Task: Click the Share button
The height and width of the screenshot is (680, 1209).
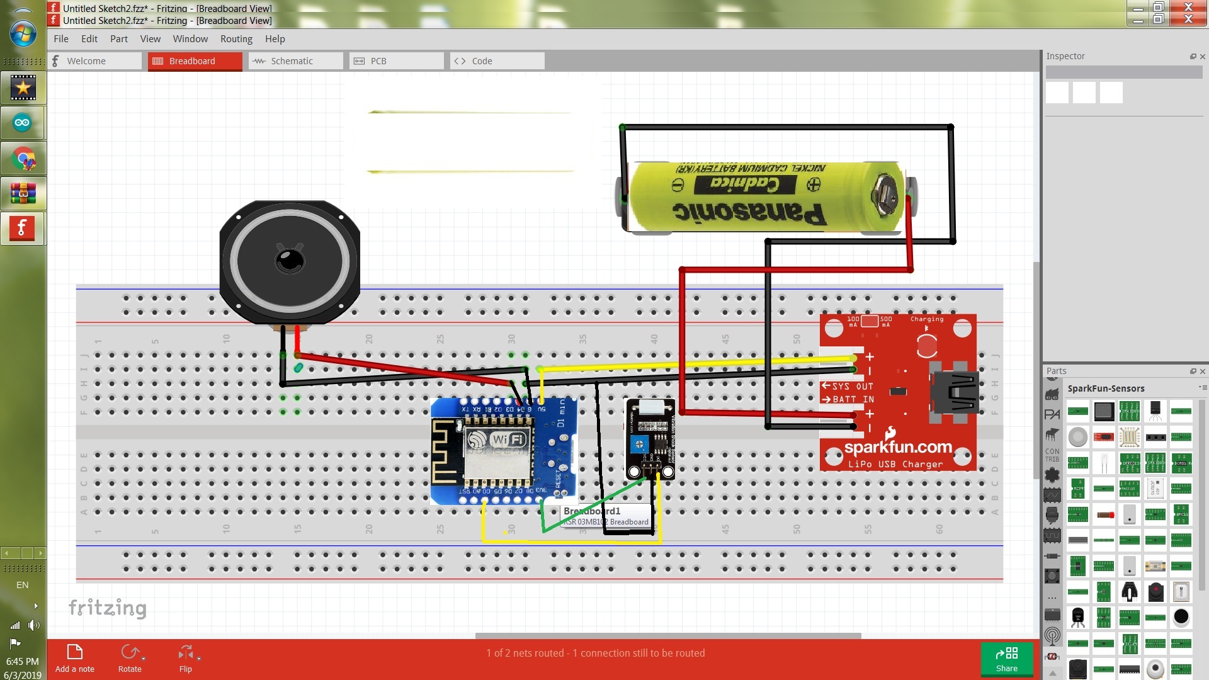Action: pos(1006,659)
